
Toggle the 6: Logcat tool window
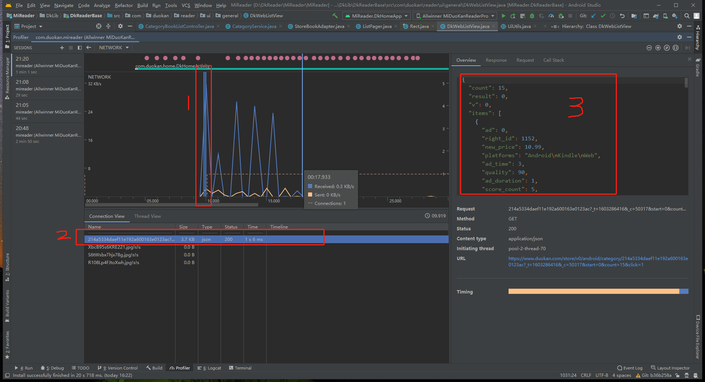coord(209,368)
